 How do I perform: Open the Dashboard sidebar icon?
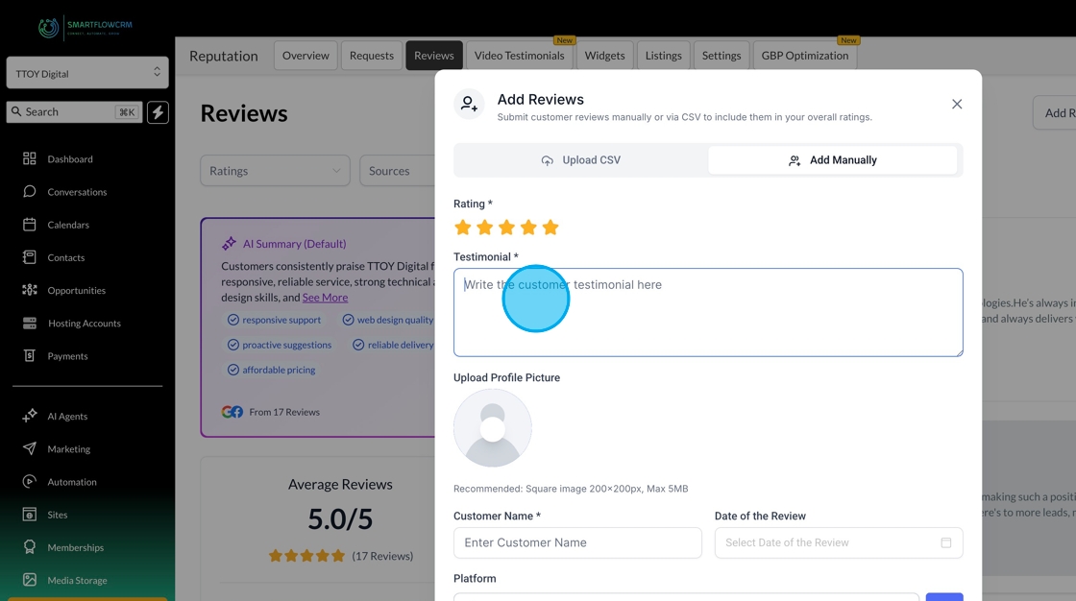[x=29, y=158]
